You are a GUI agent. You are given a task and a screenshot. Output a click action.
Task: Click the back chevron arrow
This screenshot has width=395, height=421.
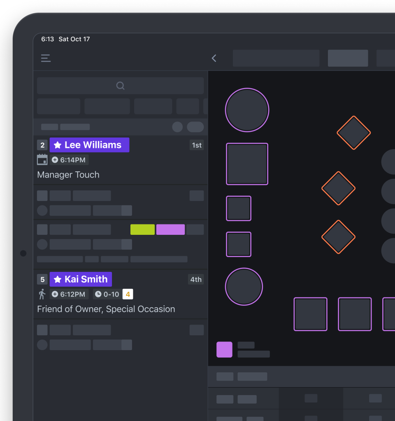[214, 58]
